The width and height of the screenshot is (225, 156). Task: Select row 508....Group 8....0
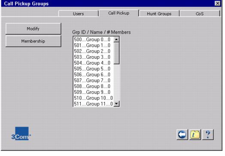tap(93, 87)
